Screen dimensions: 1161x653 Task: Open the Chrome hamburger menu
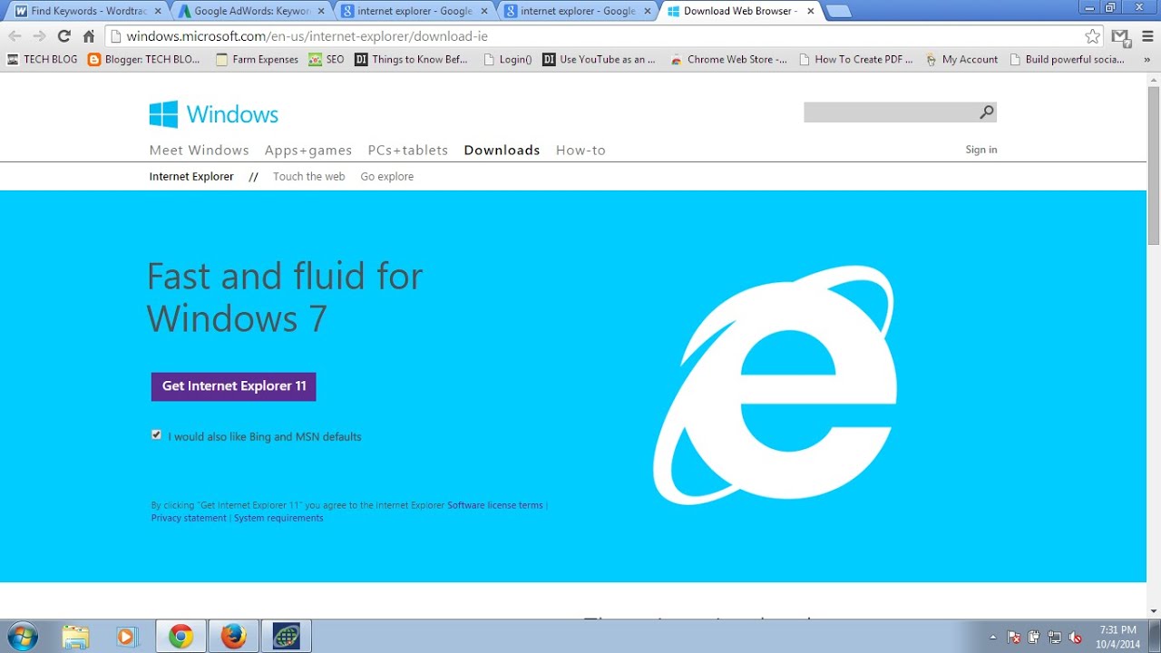pos(1146,36)
